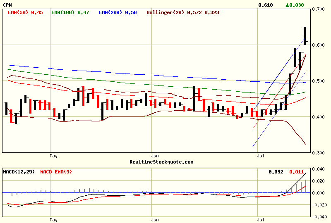Click the Jul label under price chart
Image resolution: width=331 pixels, height=223 pixels.
pos(261,156)
